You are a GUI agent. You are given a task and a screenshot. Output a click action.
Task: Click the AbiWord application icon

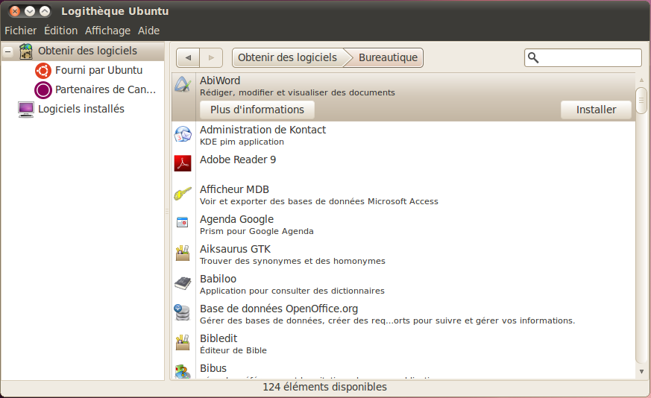point(183,85)
